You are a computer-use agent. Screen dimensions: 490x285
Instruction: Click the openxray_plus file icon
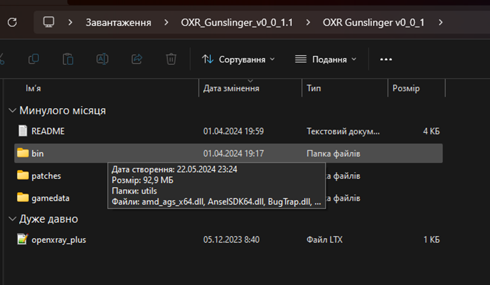(23, 239)
